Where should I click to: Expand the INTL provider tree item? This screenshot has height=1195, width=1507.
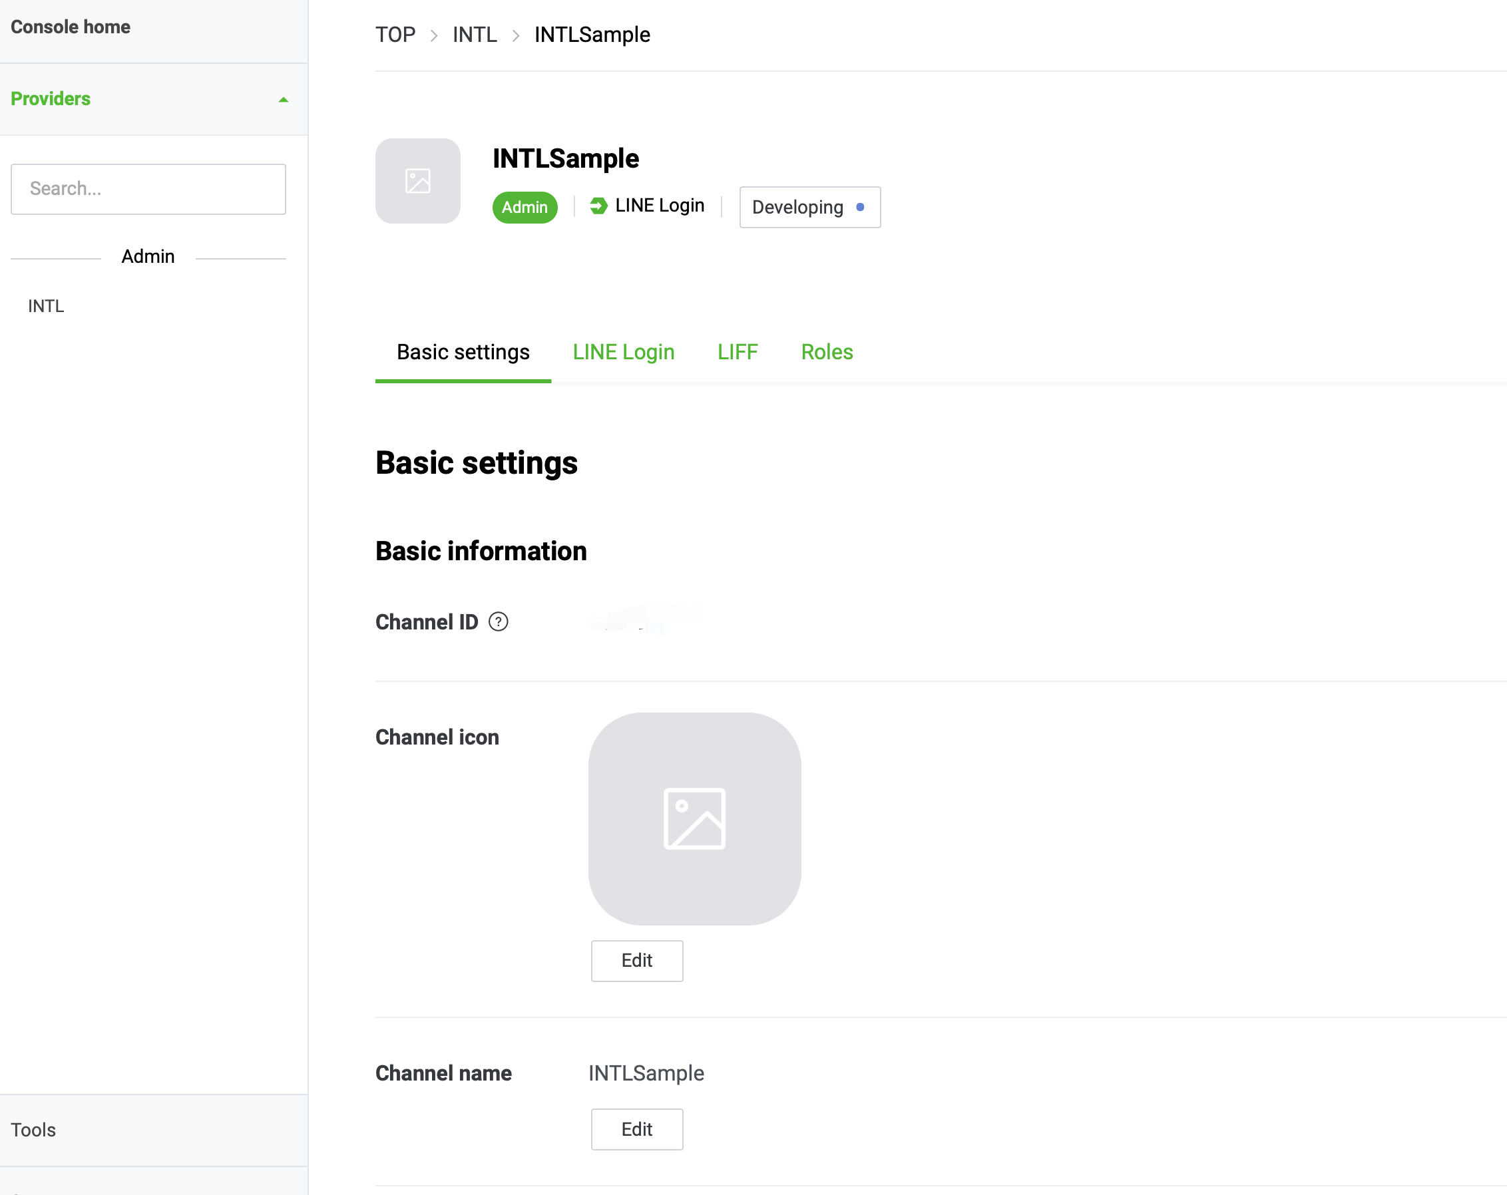(47, 305)
